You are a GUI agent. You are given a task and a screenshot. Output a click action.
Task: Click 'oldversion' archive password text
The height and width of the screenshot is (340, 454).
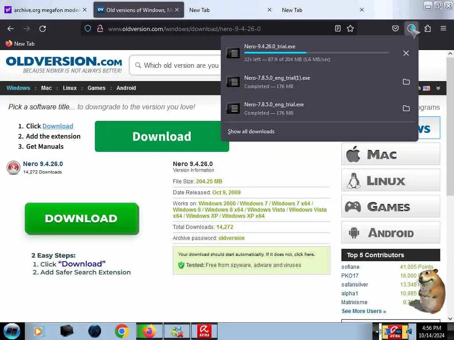(231, 238)
